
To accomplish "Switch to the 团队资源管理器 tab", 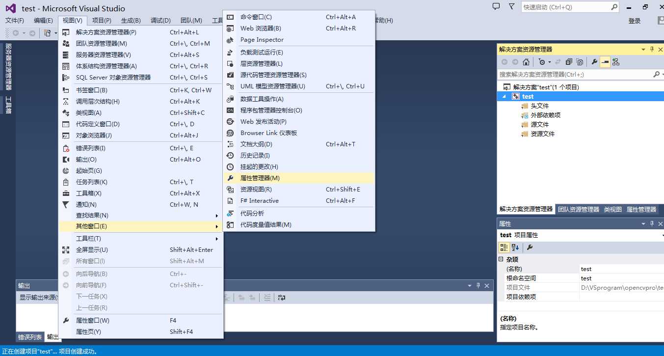I will coord(579,209).
